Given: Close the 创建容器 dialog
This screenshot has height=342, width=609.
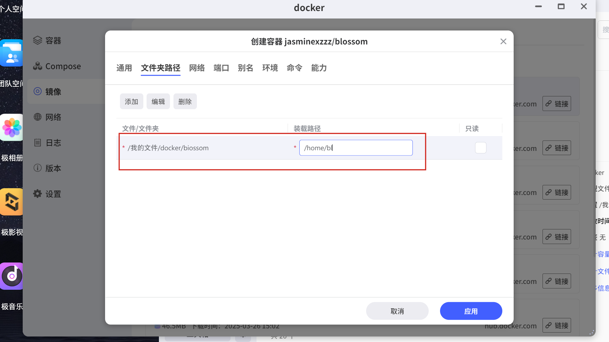Looking at the screenshot, I should [x=503, y=42].
